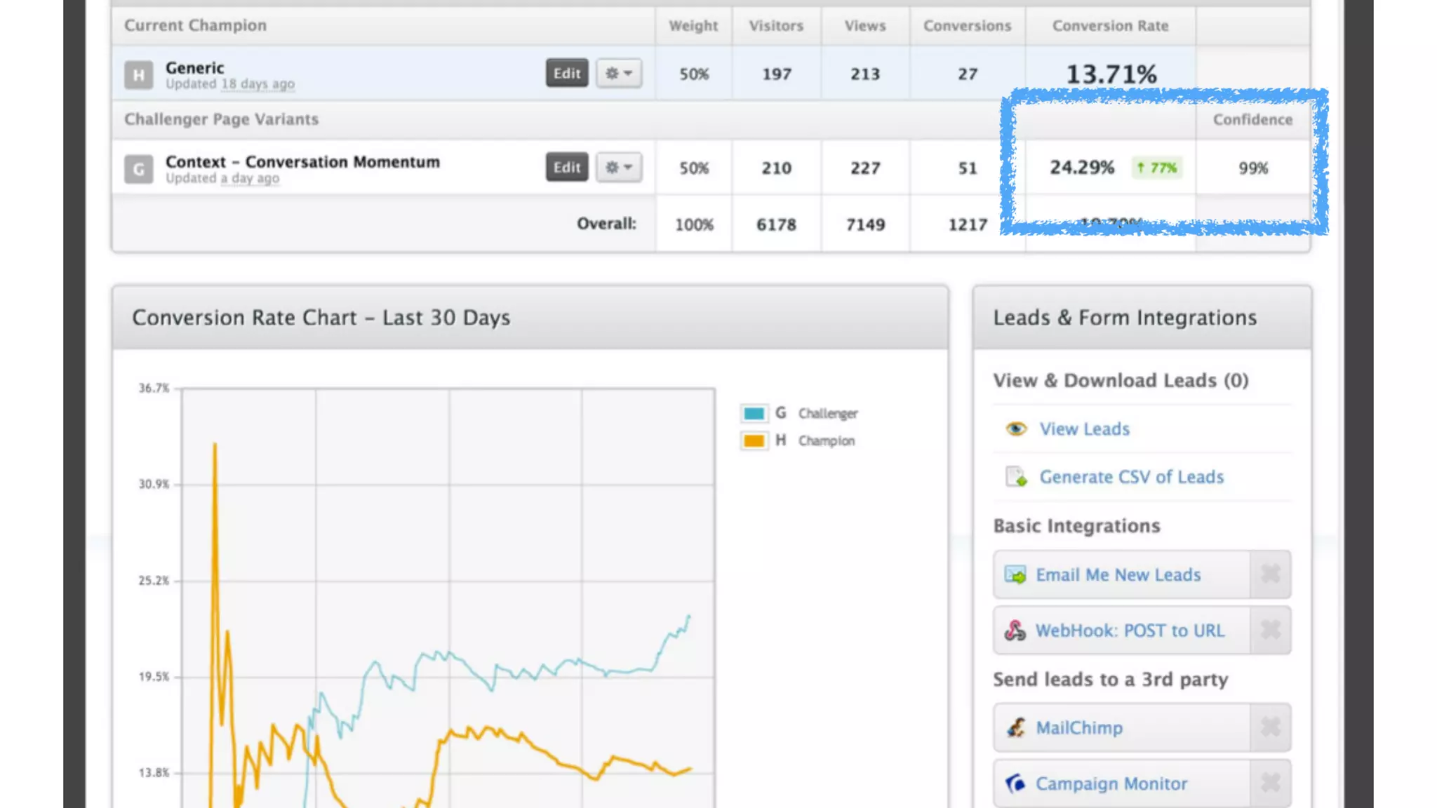
Task: Edit the Context - Conversation Momentum variant
Action: (566, 168)
